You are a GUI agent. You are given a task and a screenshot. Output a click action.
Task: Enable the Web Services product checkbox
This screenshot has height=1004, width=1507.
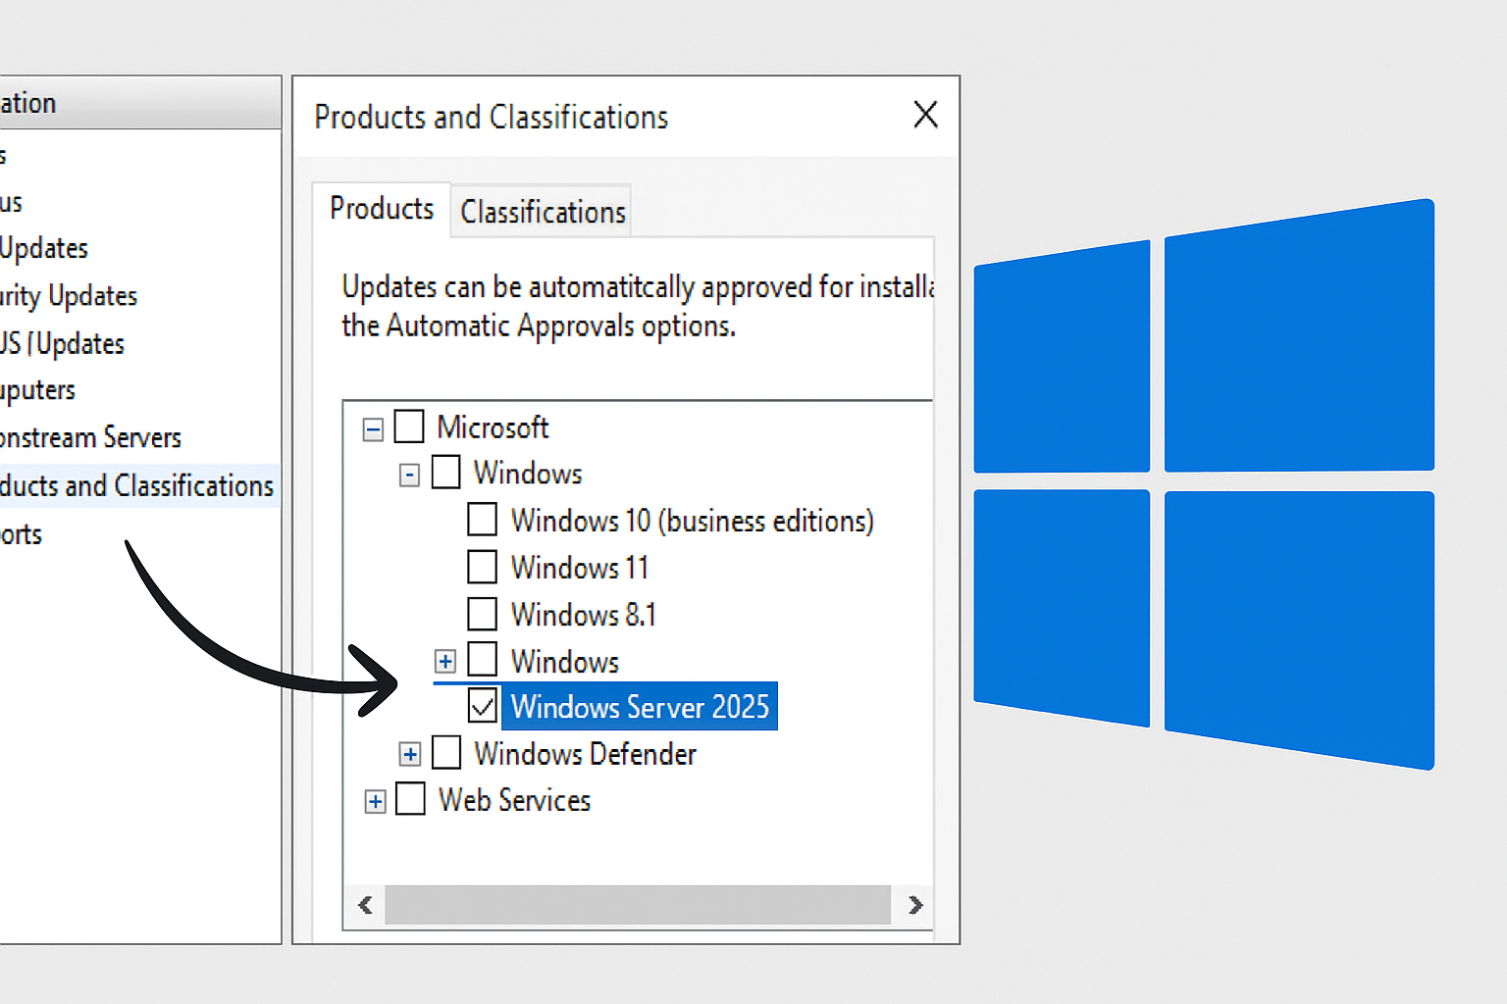click(410, 799)
